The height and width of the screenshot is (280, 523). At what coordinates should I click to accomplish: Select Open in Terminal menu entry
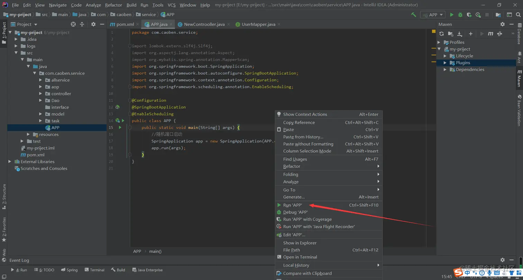[329, 257]
